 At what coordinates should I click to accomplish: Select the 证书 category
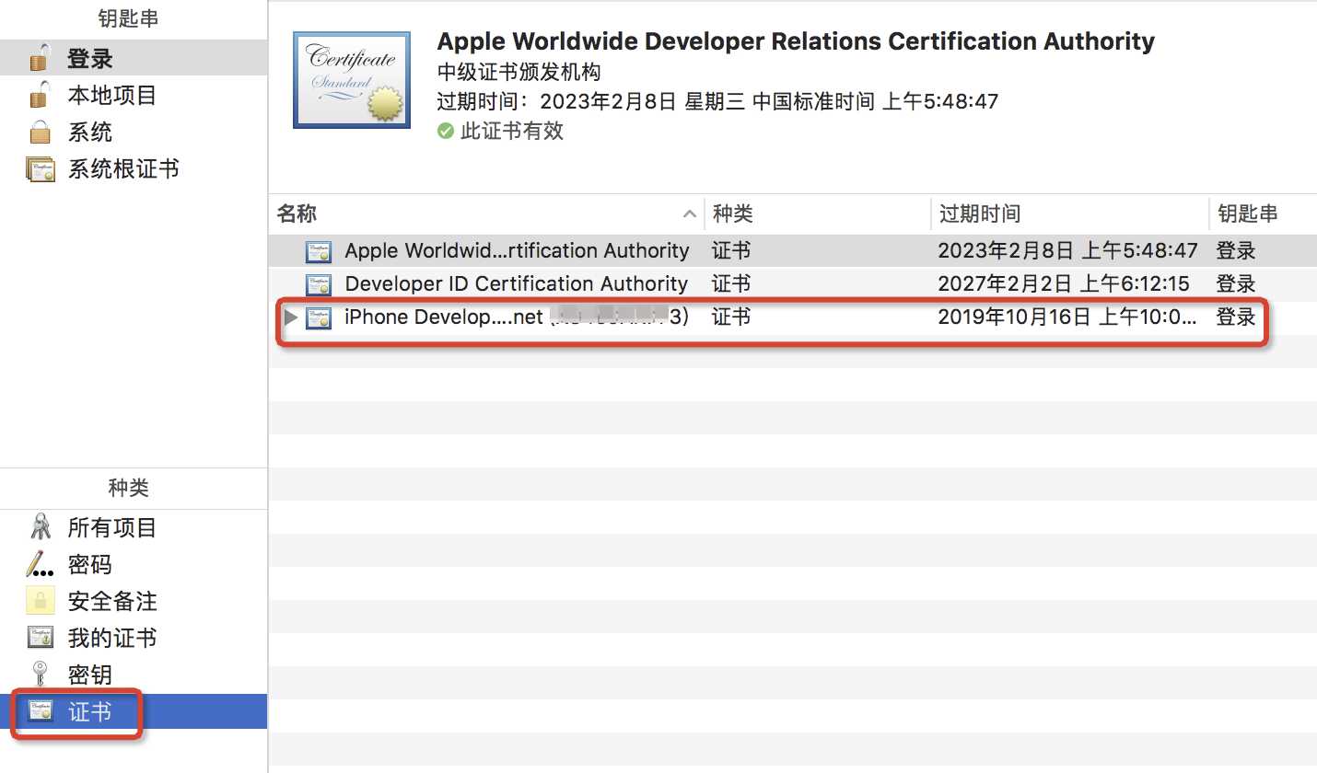click(134, 712)
